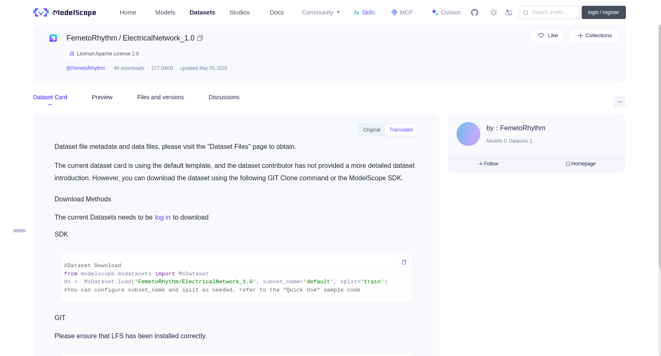Click the ModelScope logo
The height and width of the screenshot is (356, 661).
pyautogui.click(x=65, y=12)
